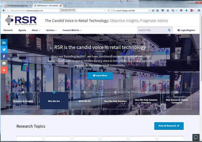Screen dimensions: 202x142
Task: Click the browser search box
Action: 131,10
